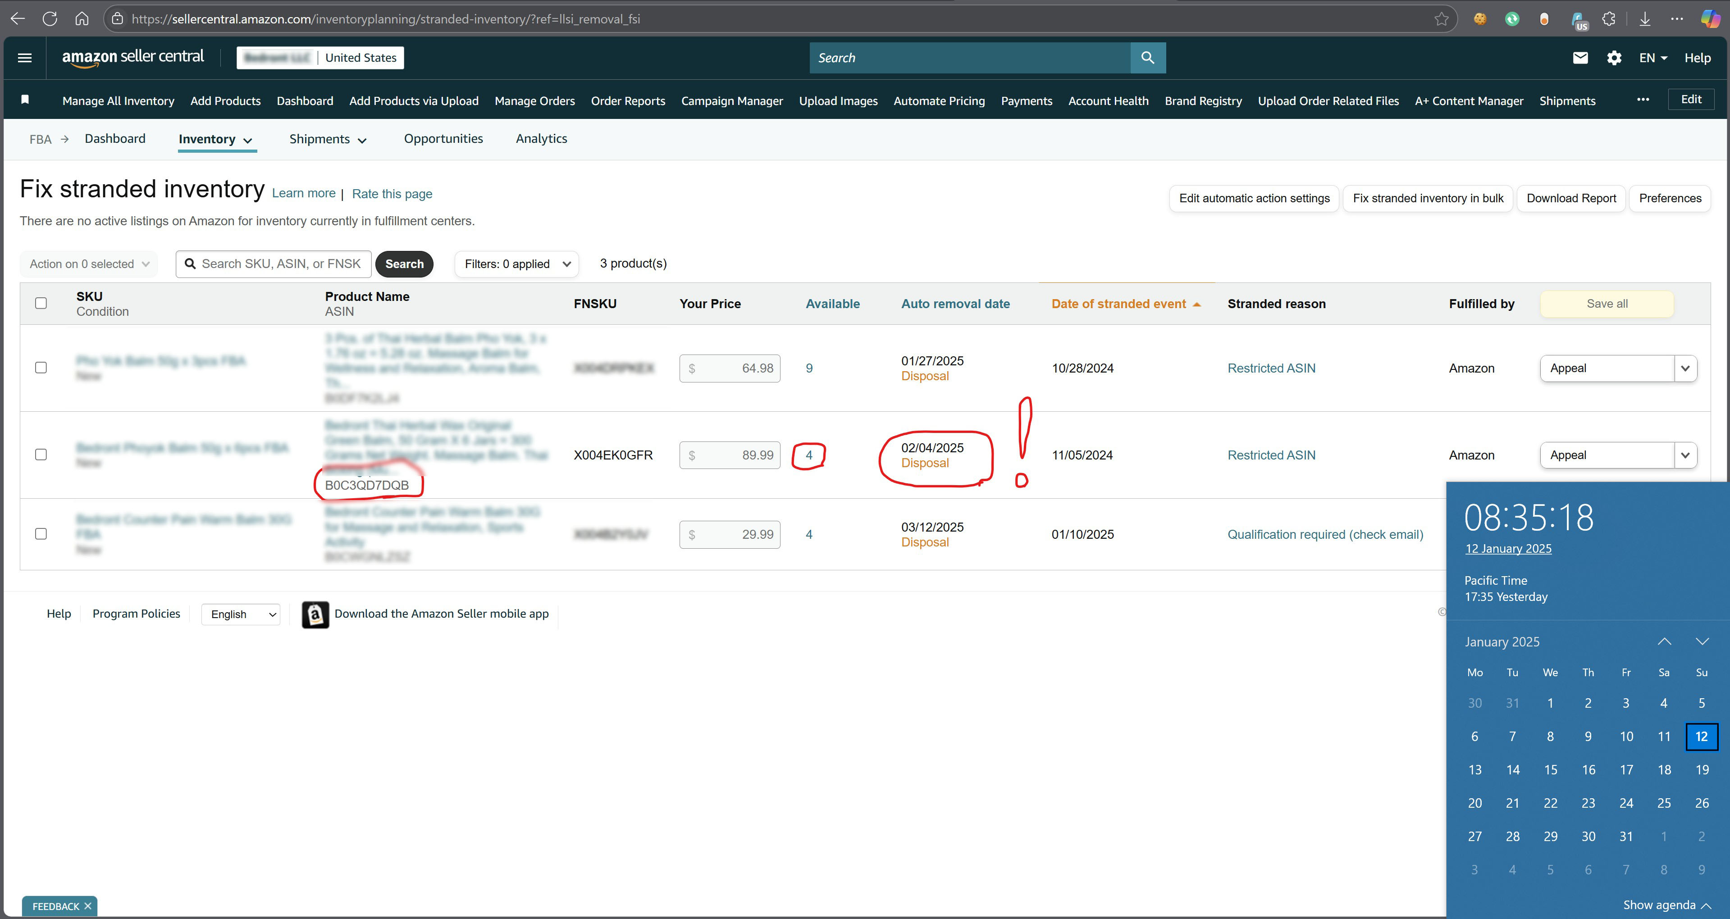Switch to the FBA Dashboard tab
This screenshot has width=1730, height=919.
[115, 138]
